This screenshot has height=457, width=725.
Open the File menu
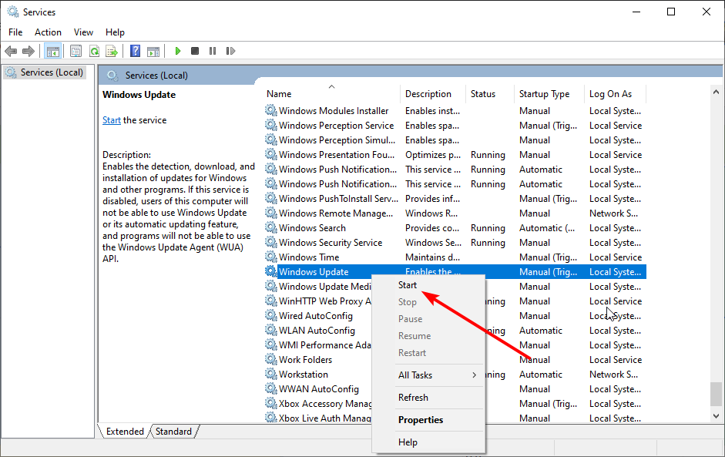click(15, 32)
